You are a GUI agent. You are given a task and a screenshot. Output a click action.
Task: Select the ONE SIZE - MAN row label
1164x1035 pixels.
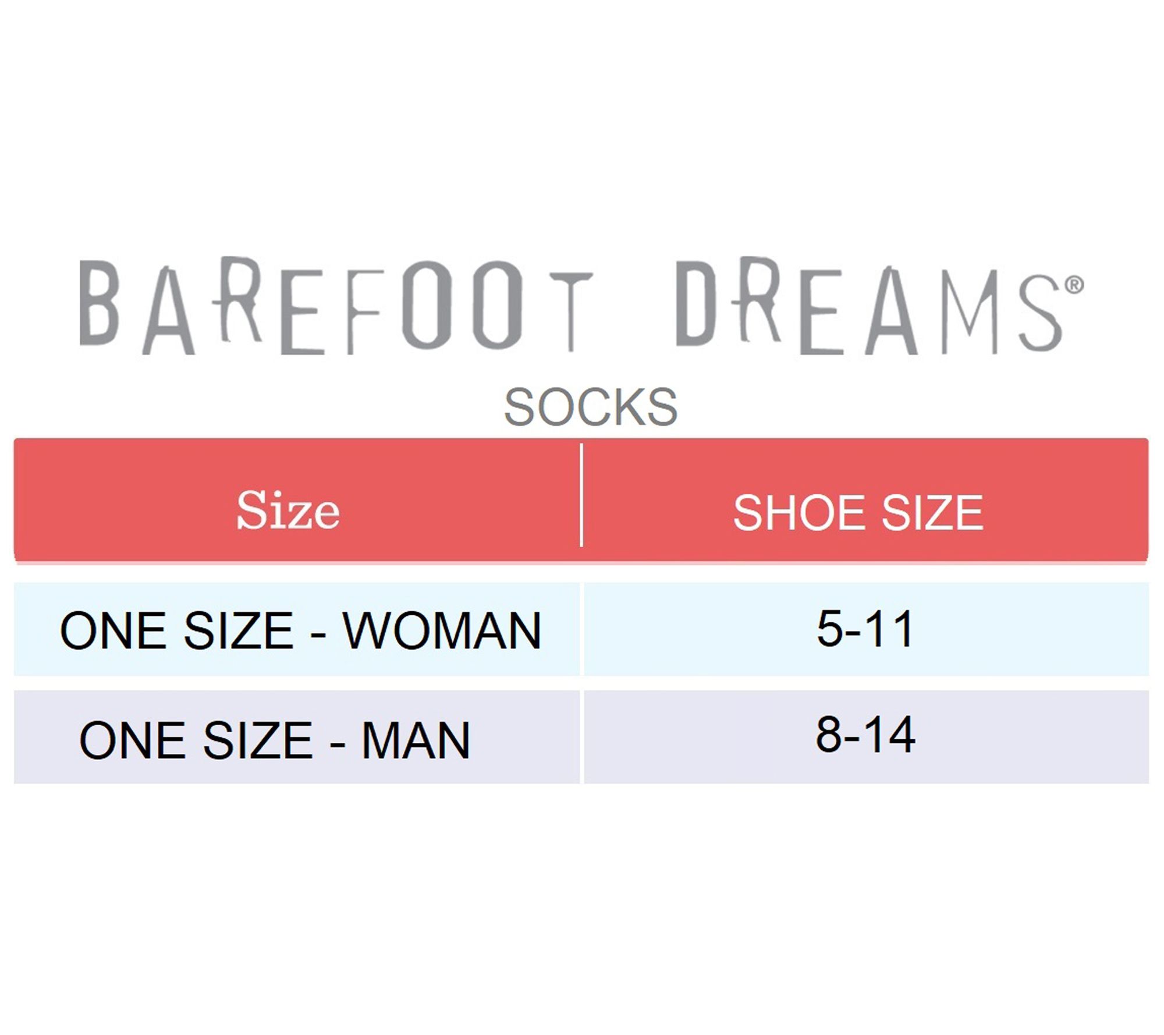pyautogui.click(x=274, y=740)
